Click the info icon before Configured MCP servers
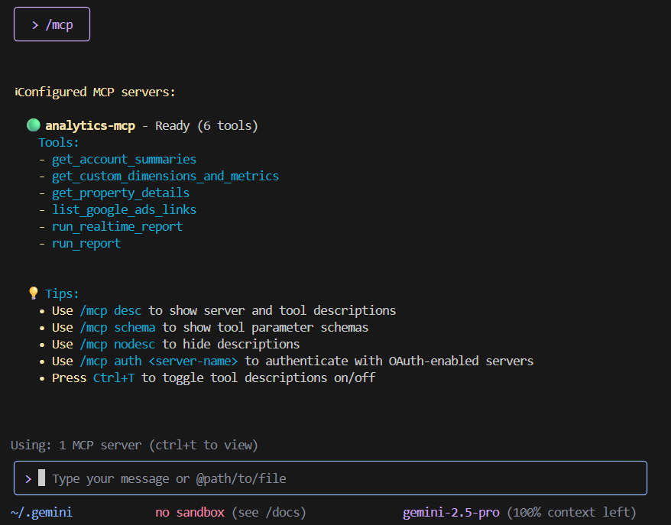Screen dimensions: 671x525 [x=16, y=92]
